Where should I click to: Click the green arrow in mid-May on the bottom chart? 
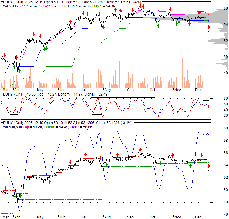pos(50,181)
